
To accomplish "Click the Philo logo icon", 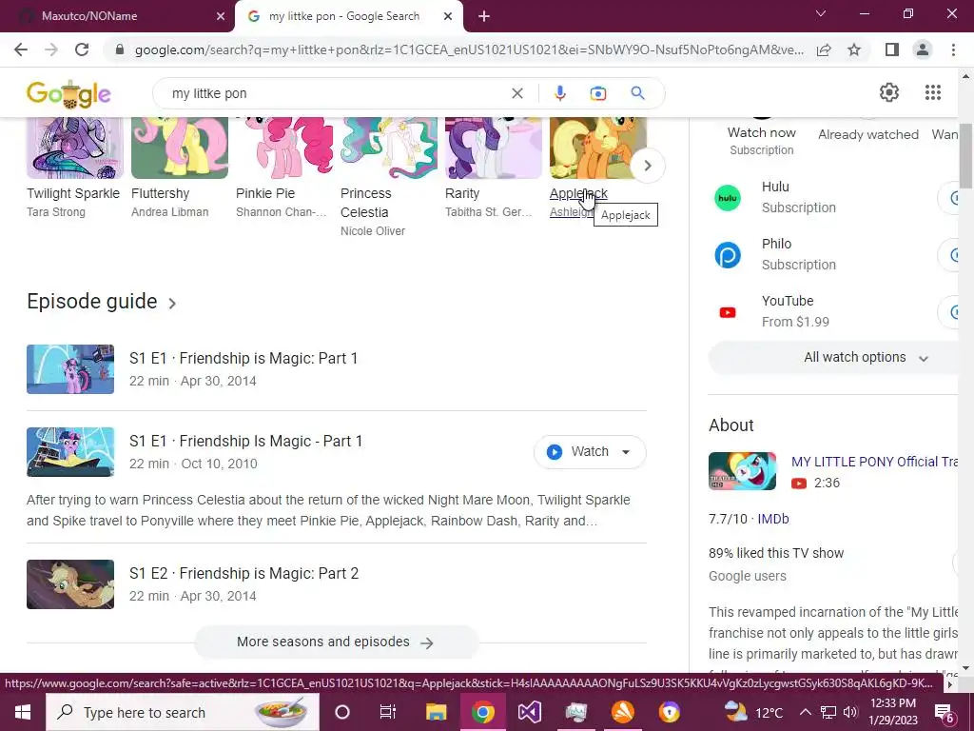I will (728, 255).
